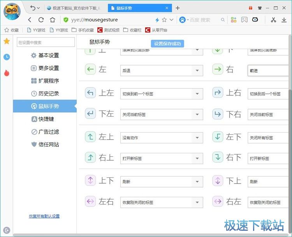The width and height of the screenshot is (292, 237).
Task: Click the 左 left arrow gesture icon
Action: 90,69
